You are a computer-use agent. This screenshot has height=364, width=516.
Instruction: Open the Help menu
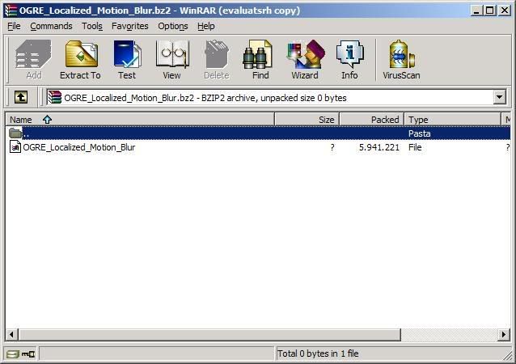coord(206,26)
